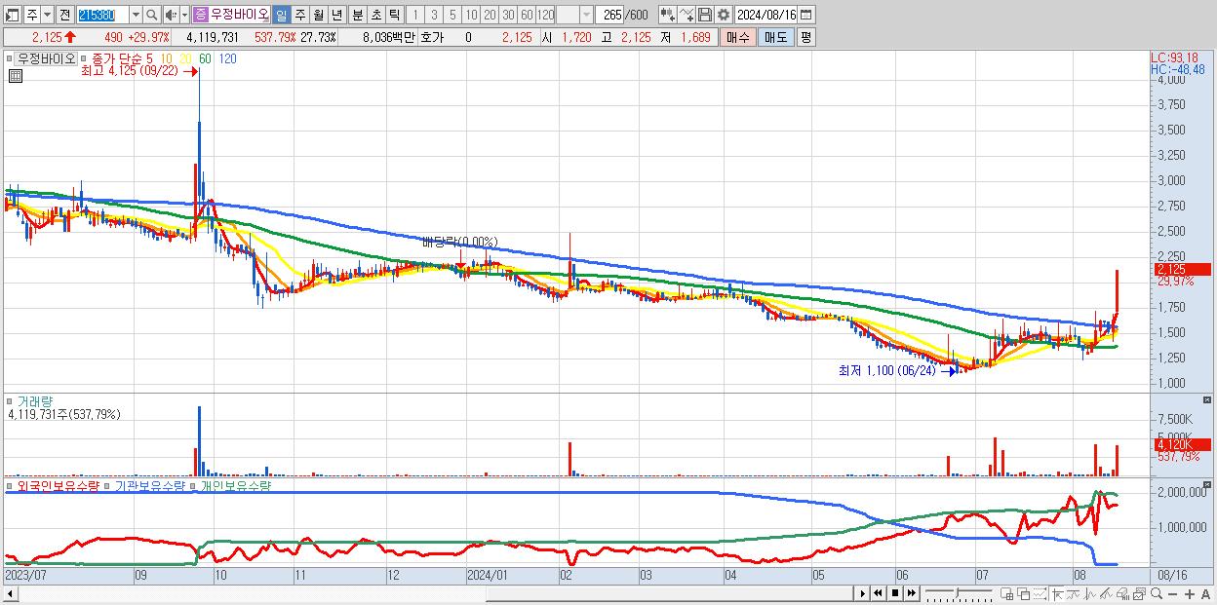This screenshot has width=1217, height=605.
Task: Select interval 5 button
Action: [x=452, y=15]
